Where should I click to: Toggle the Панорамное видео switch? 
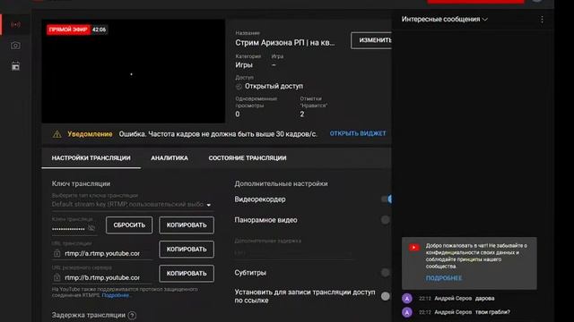[386, 220]
